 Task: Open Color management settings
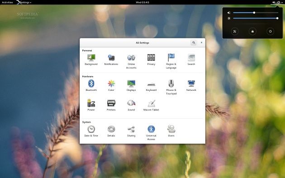111,85
